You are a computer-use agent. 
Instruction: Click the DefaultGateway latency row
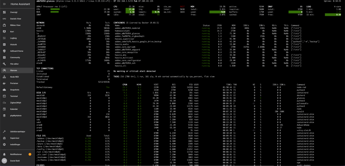pos(73,87)
